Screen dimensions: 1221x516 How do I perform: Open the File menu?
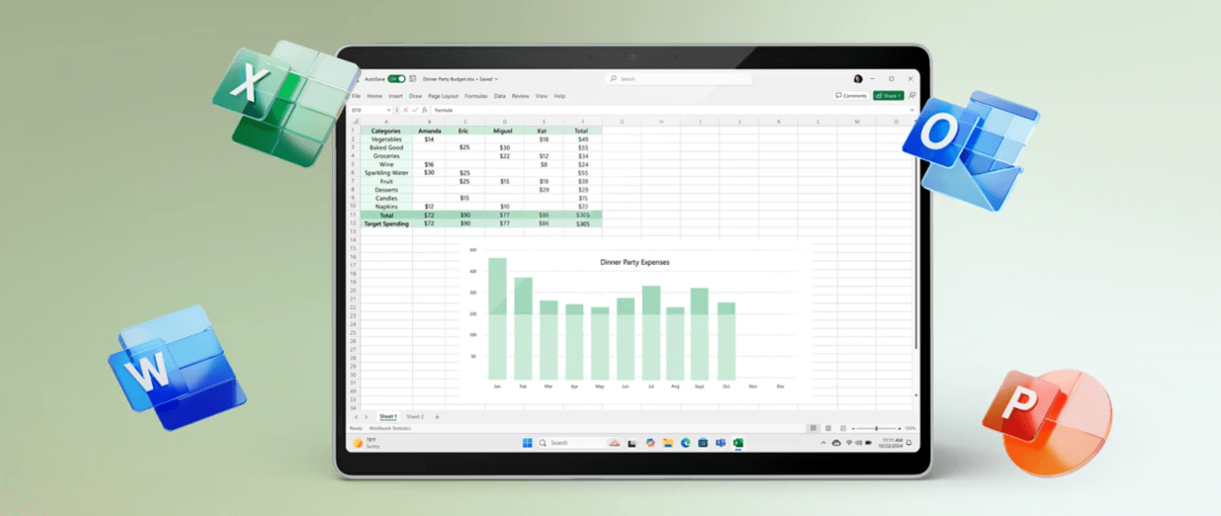pyautogui.click(x=356, y=96)
